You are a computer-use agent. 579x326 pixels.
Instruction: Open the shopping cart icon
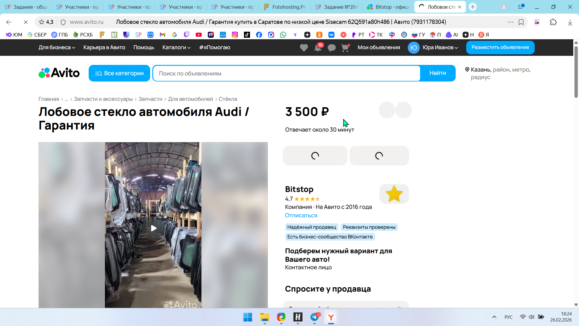coord(345,48)
